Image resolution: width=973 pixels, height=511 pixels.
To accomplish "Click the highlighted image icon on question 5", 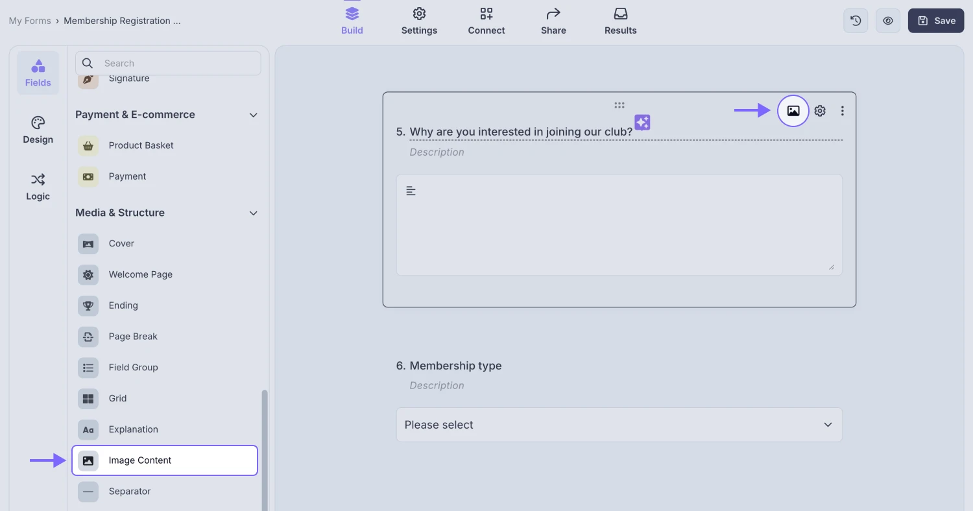I will click(x=793, y=110).
